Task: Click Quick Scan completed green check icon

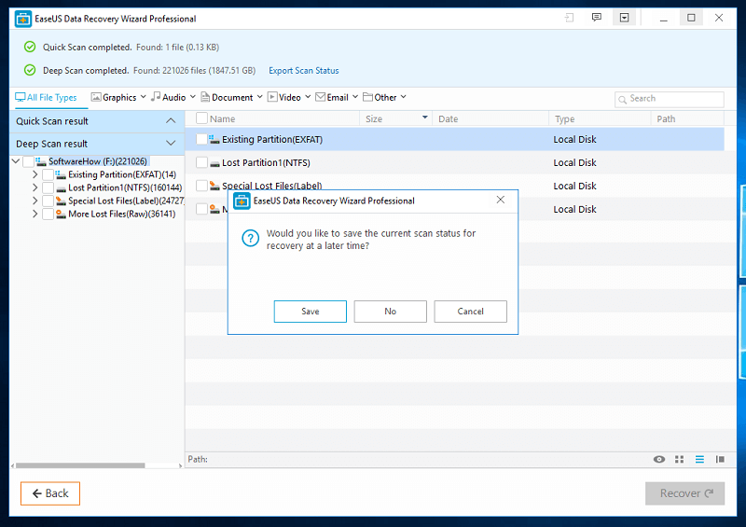Action: click(30, 47)
